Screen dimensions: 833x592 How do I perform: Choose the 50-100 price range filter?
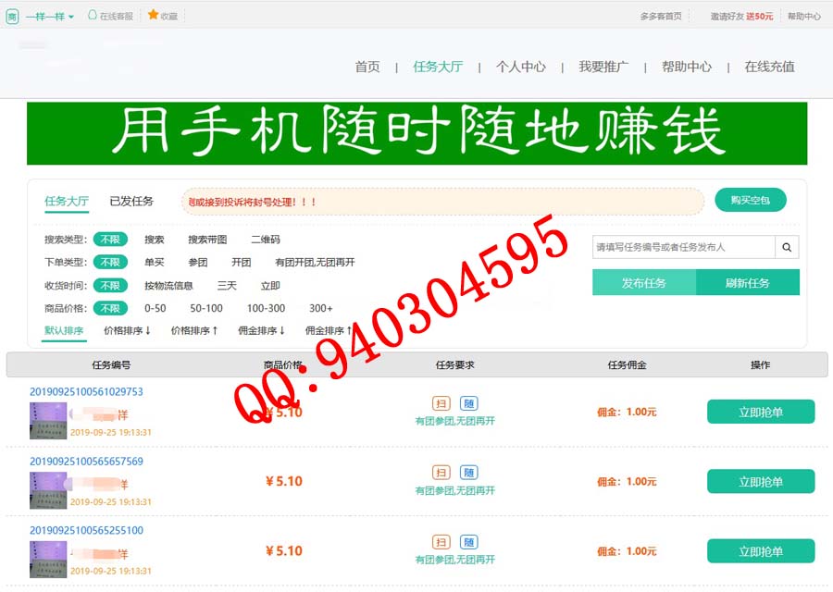click(x=206, y=308)
